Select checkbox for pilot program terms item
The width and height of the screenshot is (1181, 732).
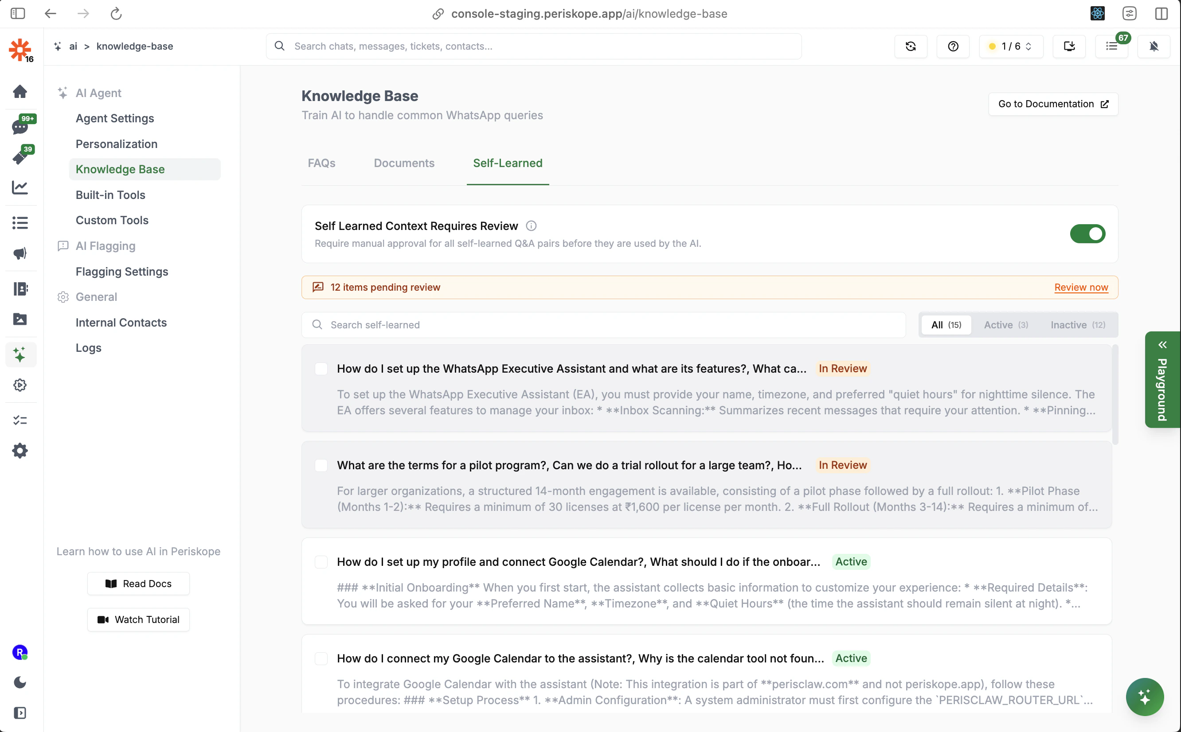[x=321, y=465]
